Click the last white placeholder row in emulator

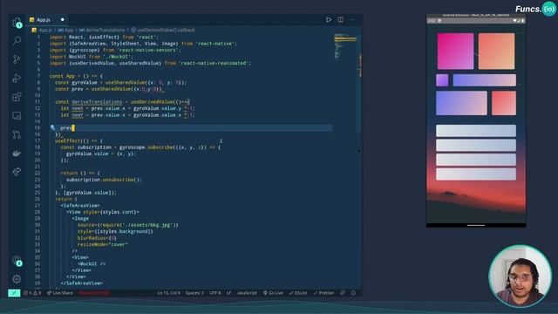point(476,174)
